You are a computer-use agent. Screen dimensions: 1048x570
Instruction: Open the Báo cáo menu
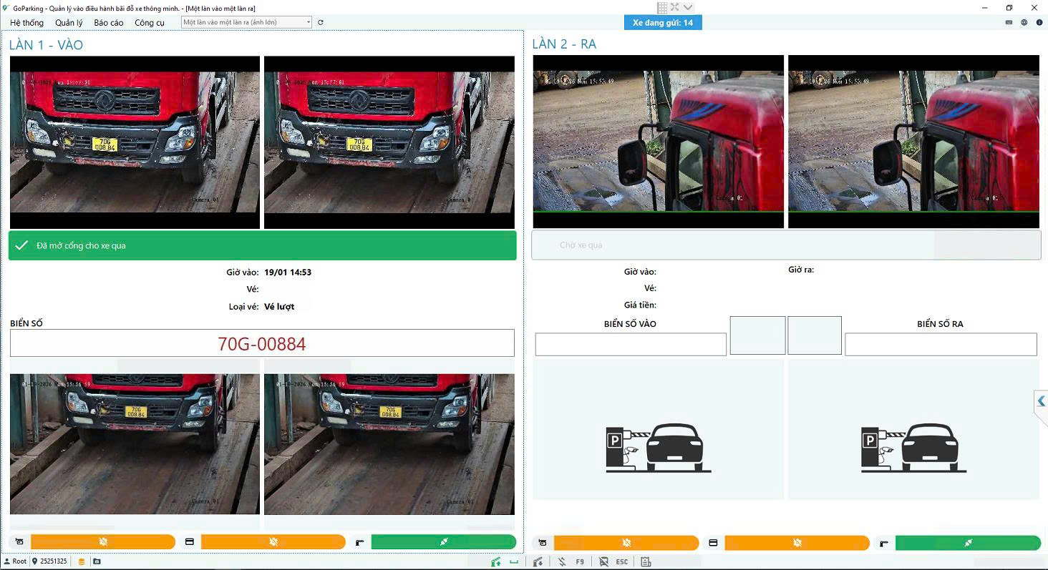[108, 23]
